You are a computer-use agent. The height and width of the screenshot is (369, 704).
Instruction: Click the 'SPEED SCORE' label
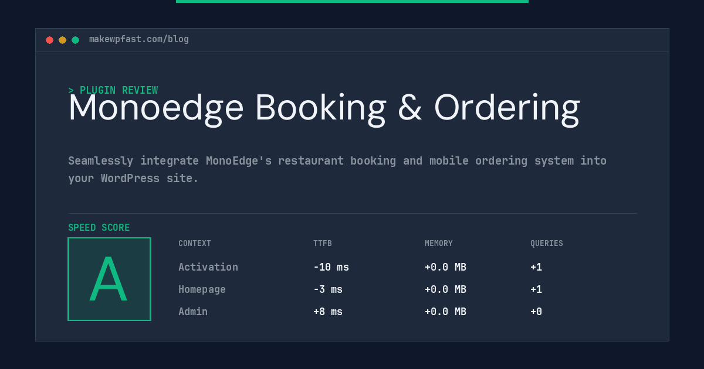tap(99, 227)
